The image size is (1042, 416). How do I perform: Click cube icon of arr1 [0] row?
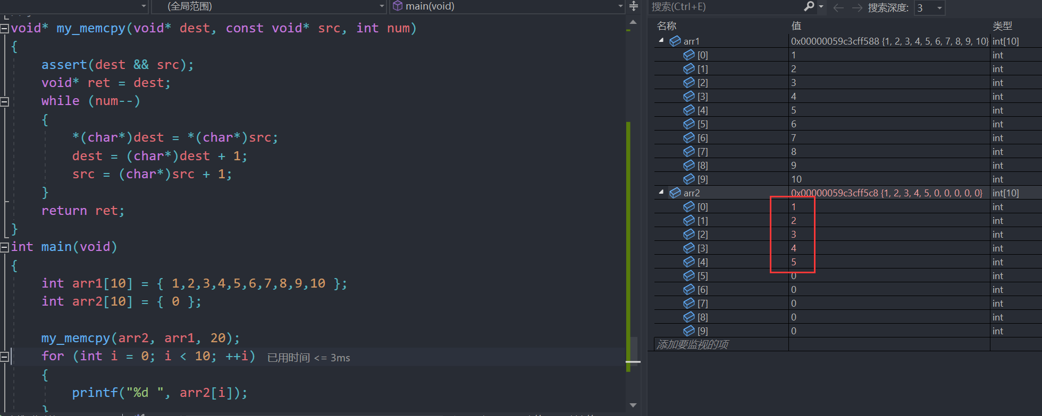689,55
